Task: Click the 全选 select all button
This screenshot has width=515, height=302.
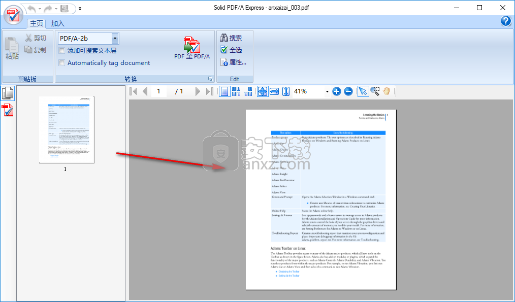Action: (x=231, y=50)
